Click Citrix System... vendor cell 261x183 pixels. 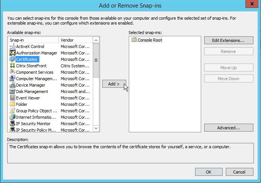[75, 66]
